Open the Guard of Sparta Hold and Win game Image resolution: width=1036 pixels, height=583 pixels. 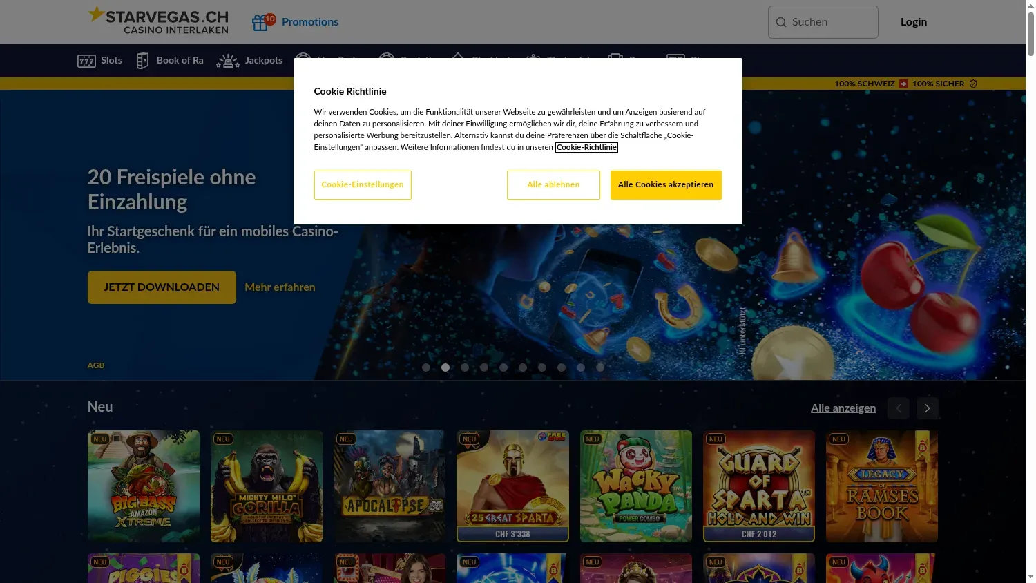pyautogui.click(x=759, y=486)
